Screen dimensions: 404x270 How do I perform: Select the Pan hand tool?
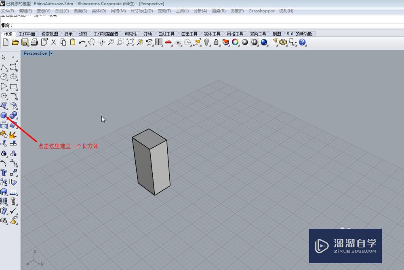click(x=91, y=43)
